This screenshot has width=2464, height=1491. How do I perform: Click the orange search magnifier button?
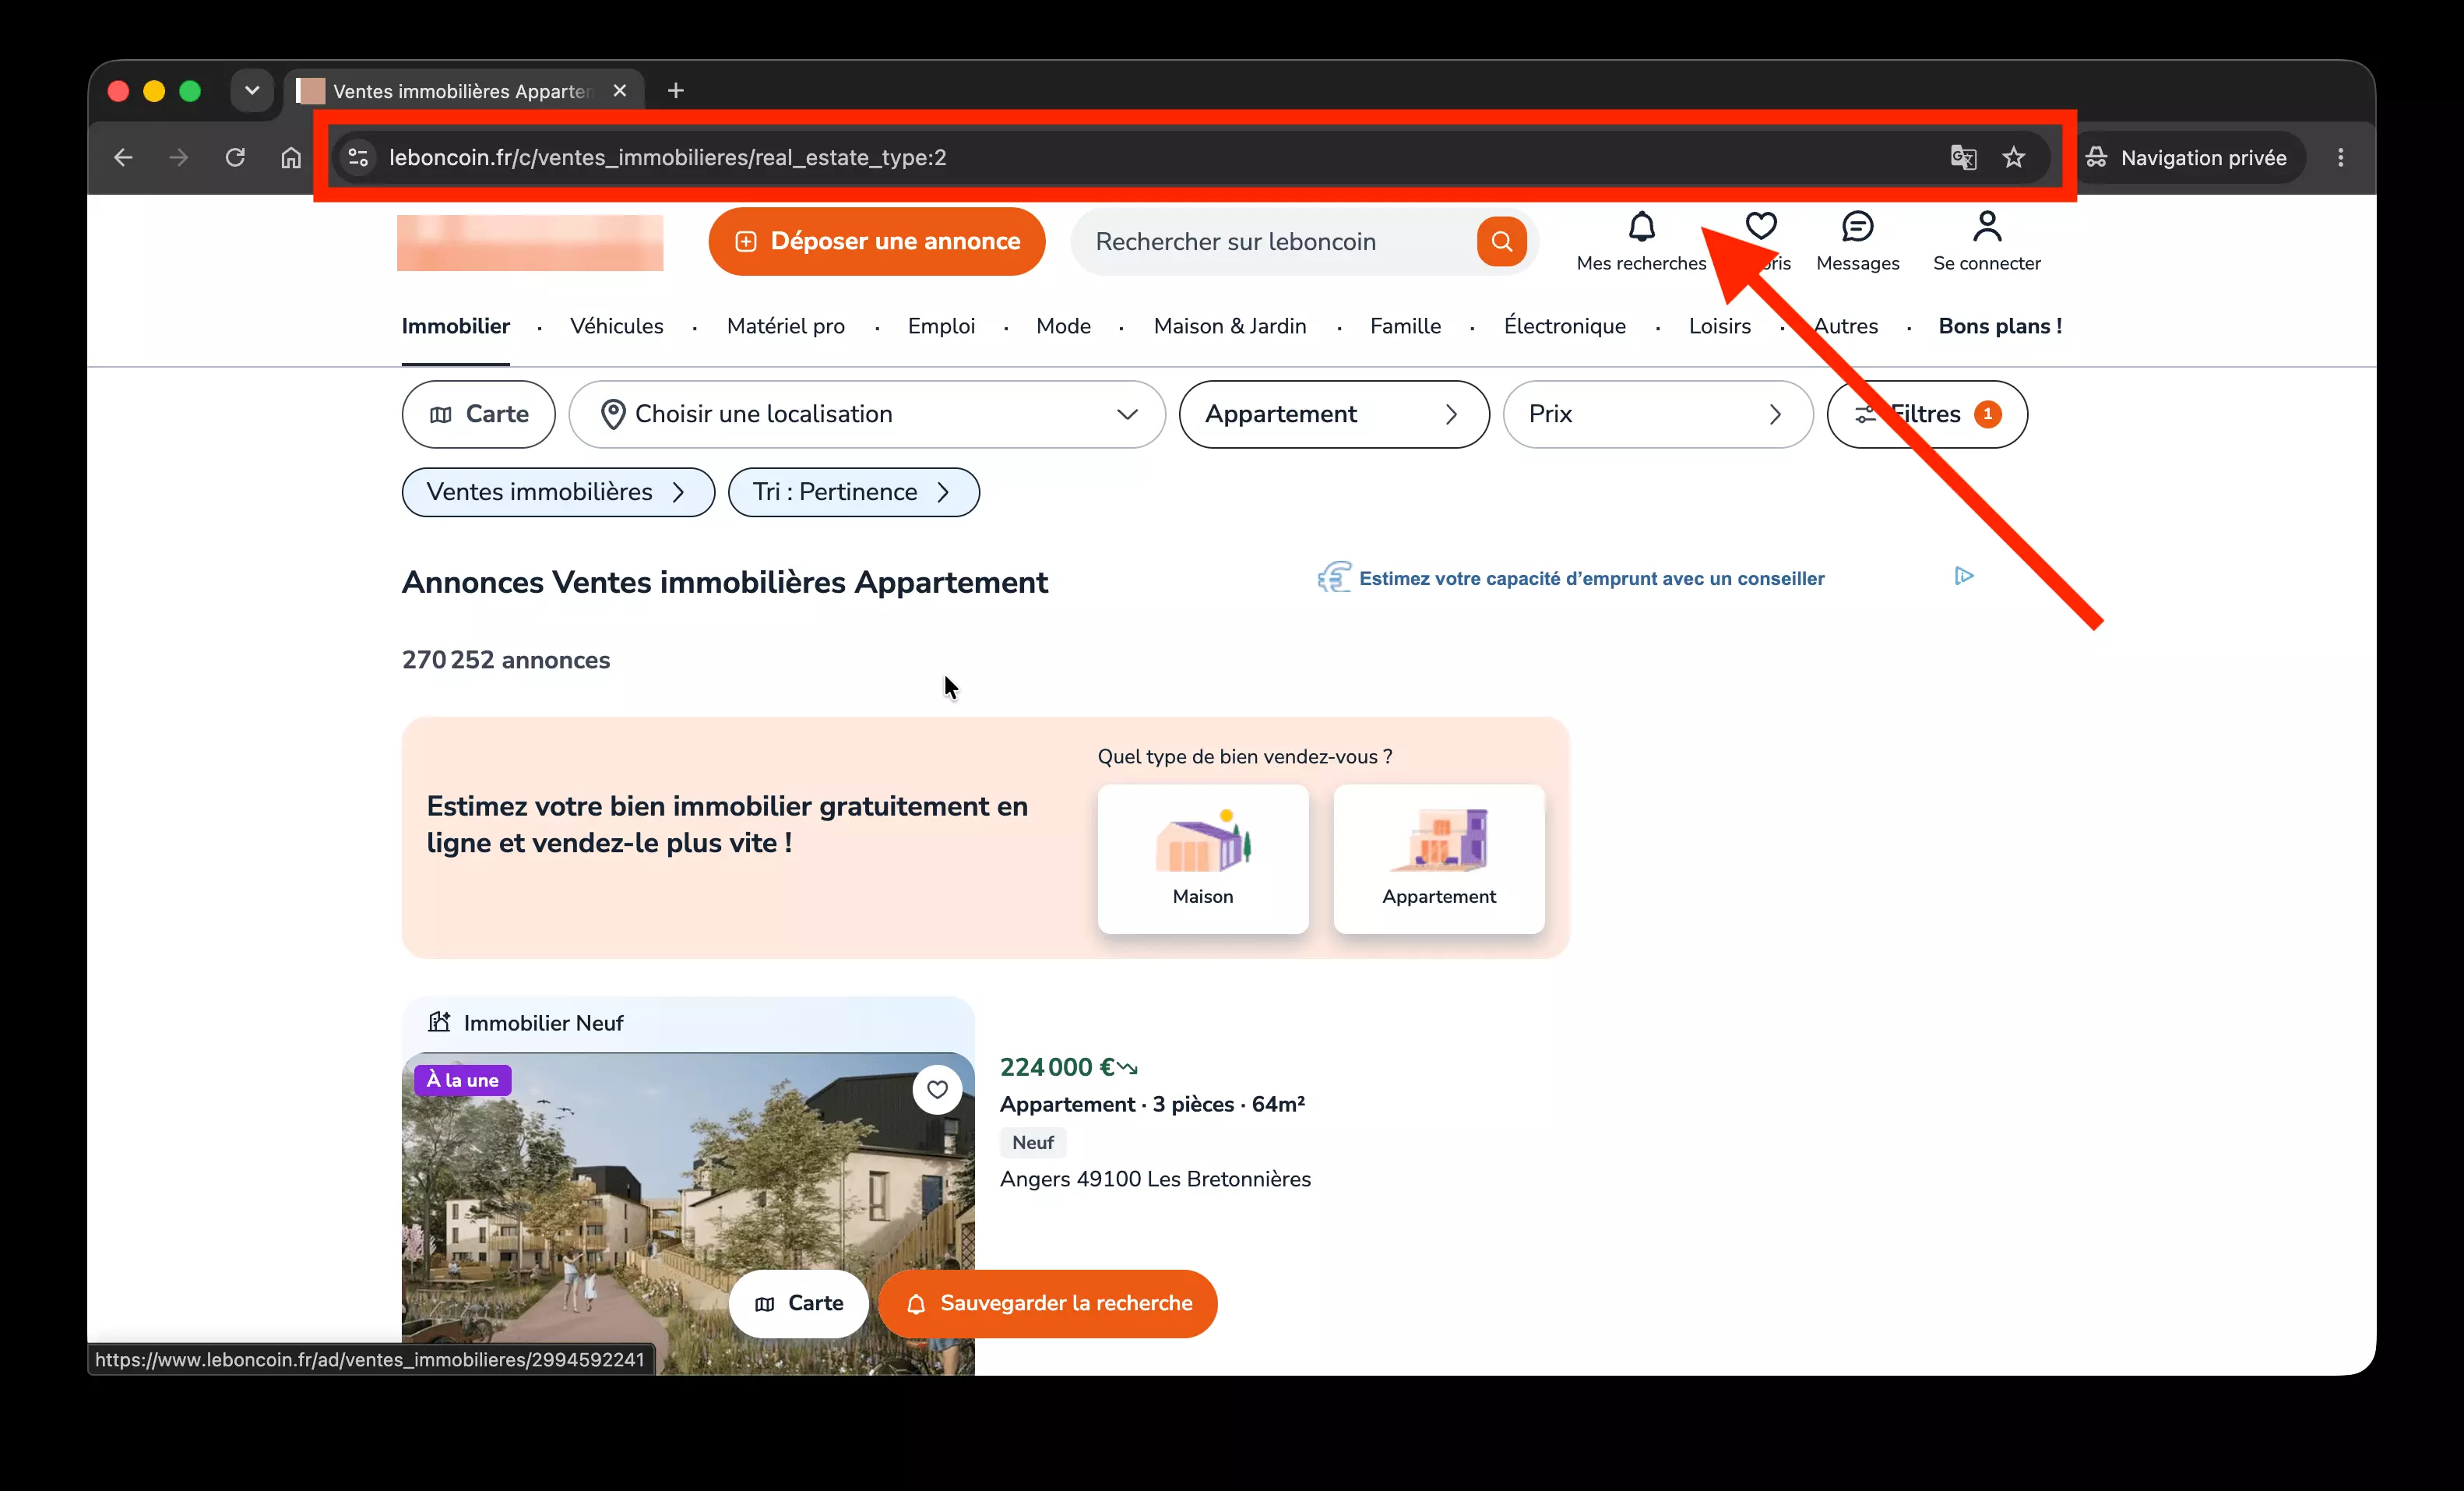(x=1501, y=241)
